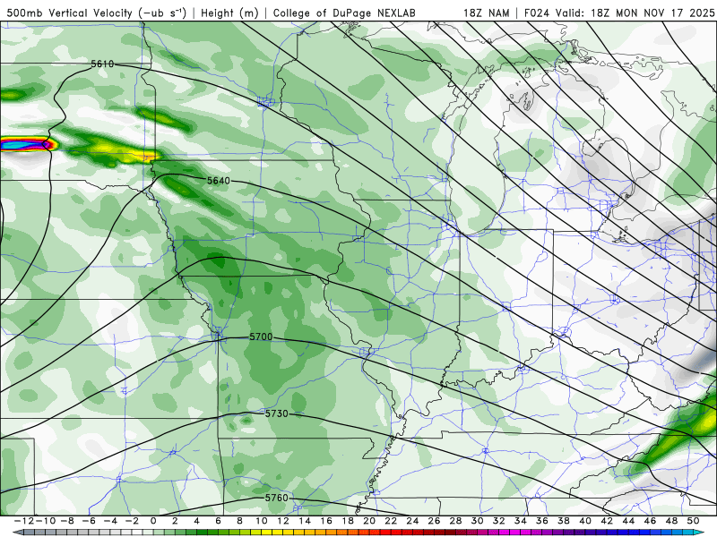This screenshot has height=537, width=717.
Task: Click the 5730 height contour label
Action: pos(277,413)
